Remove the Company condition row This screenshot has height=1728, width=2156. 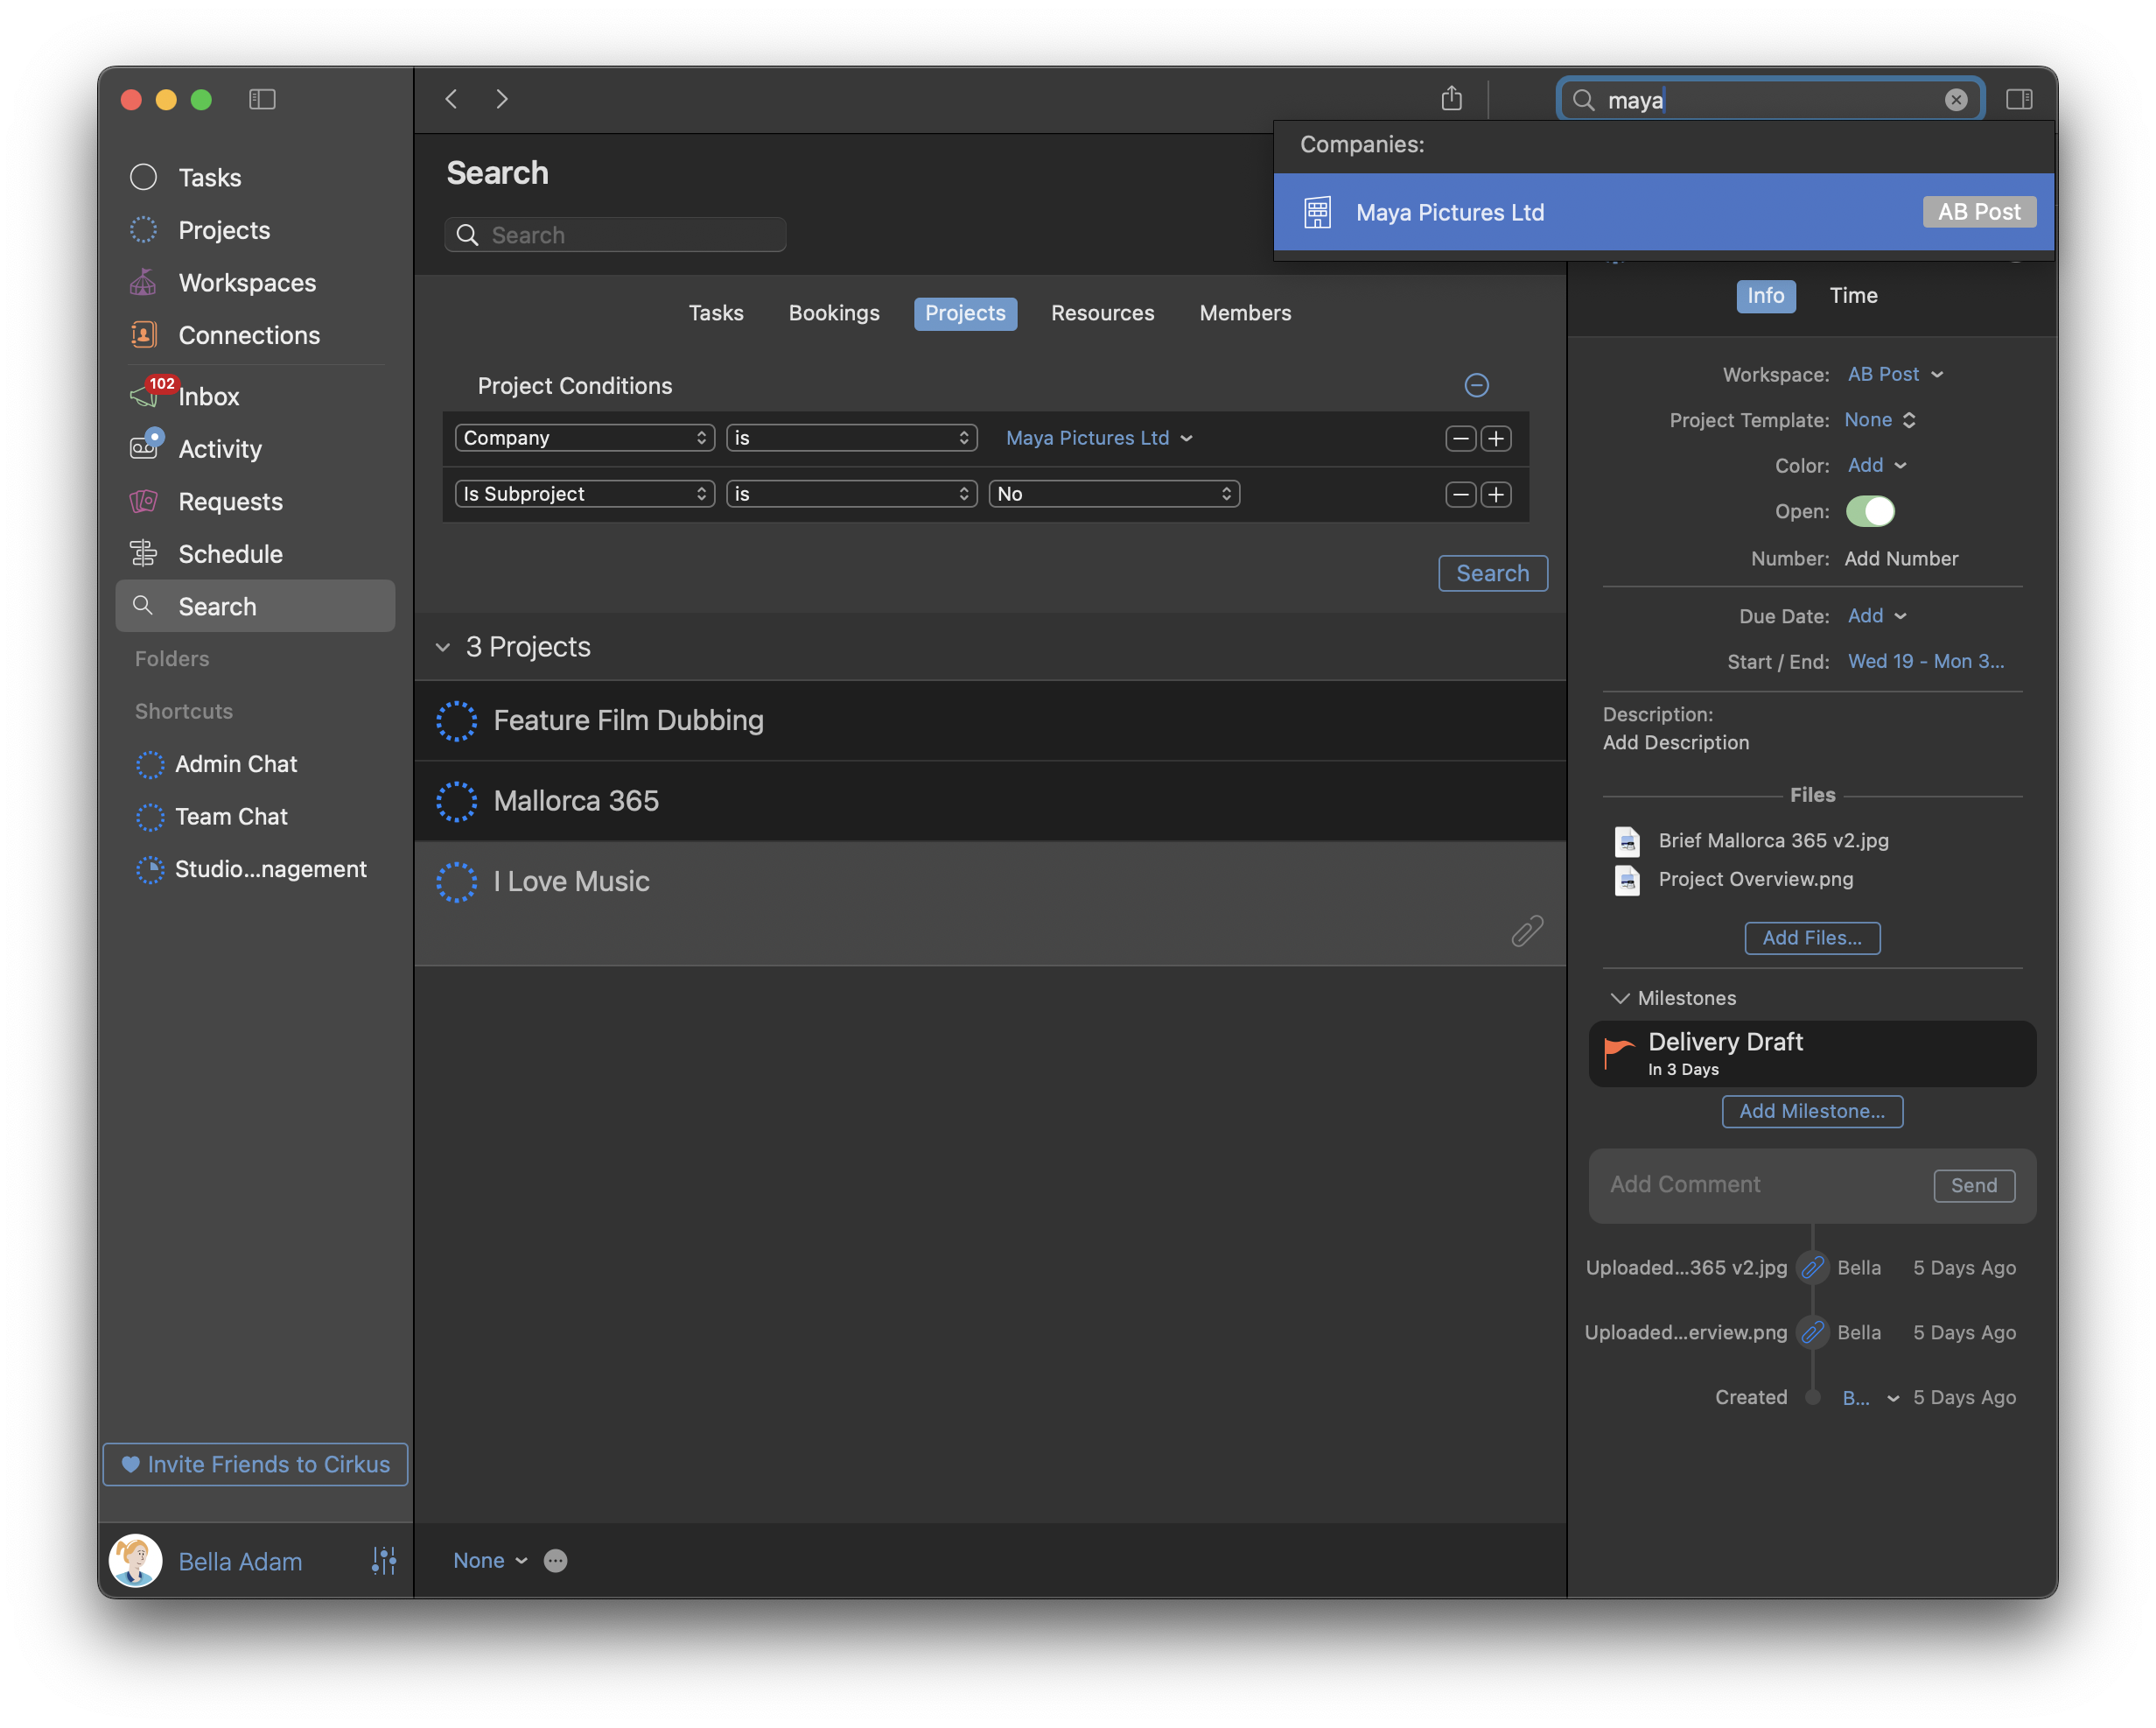[x=1460, y=439]
